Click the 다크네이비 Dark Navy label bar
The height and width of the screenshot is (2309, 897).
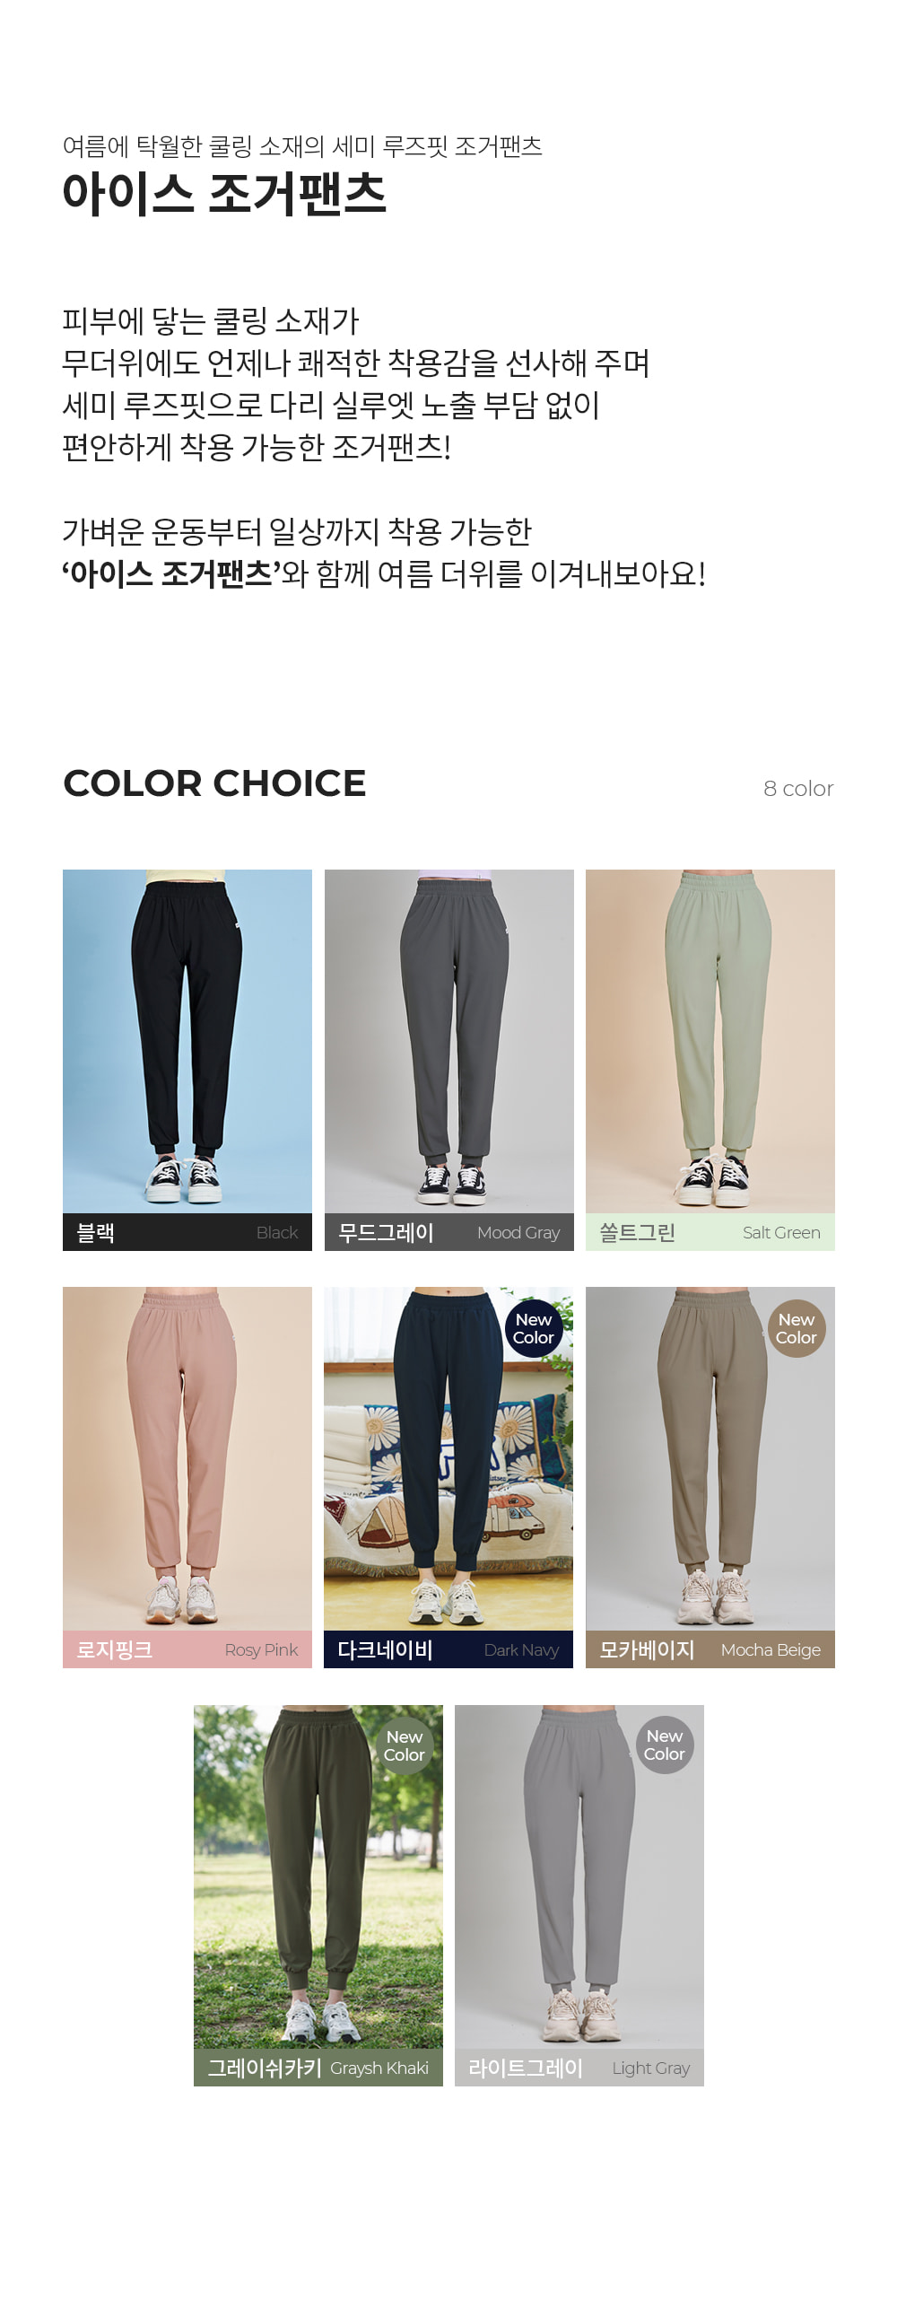click(x=448, y=1649)
